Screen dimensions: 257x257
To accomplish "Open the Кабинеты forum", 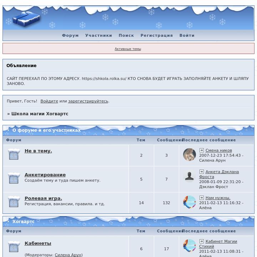I will pyautogui.click(x=38, y=243).
